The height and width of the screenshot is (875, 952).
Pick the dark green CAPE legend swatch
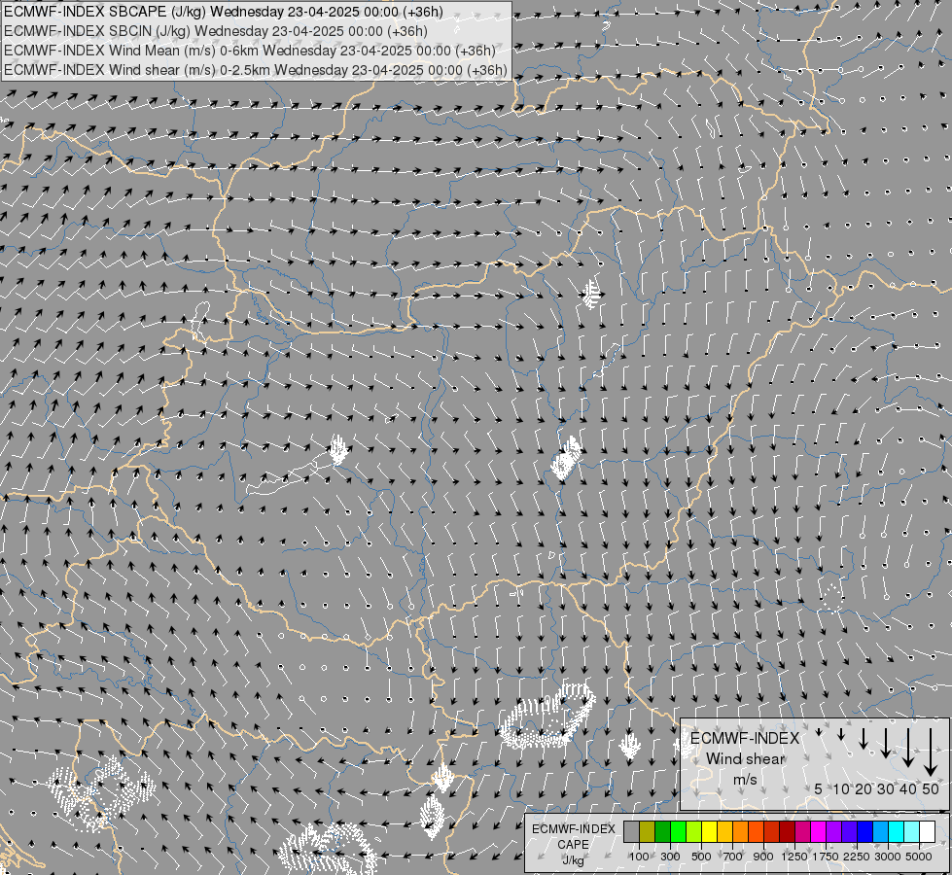(x=663, y=831)
